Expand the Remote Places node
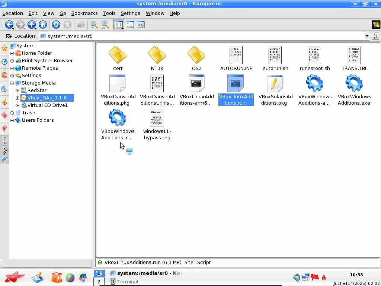Viewport: 381px width, 286px height. 12,69
